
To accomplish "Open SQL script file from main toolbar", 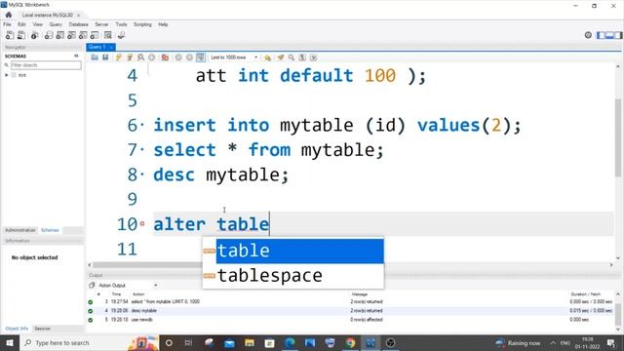I will coord(21,35).
